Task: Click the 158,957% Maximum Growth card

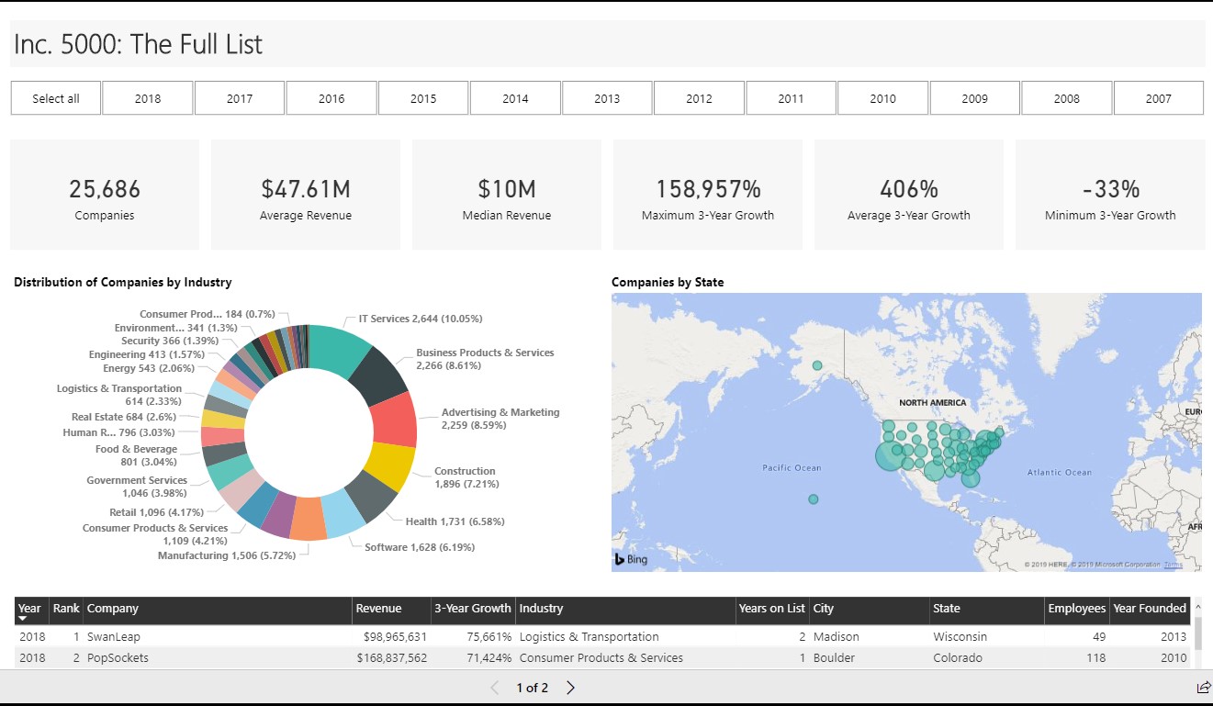Action: [708, 195]
